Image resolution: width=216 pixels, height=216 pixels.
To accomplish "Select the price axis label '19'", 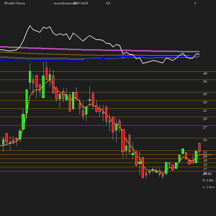I will 205,161.
